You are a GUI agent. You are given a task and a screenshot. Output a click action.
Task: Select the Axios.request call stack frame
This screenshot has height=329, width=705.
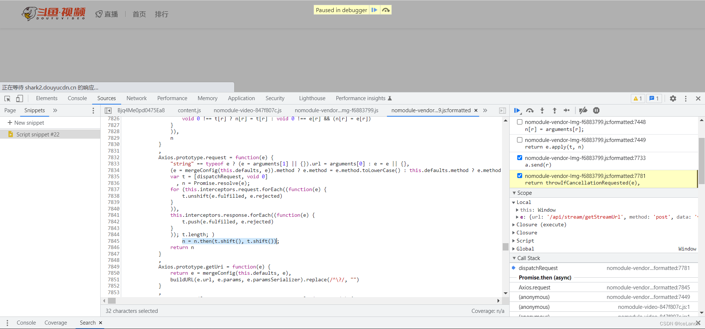(x=604, y=288)
